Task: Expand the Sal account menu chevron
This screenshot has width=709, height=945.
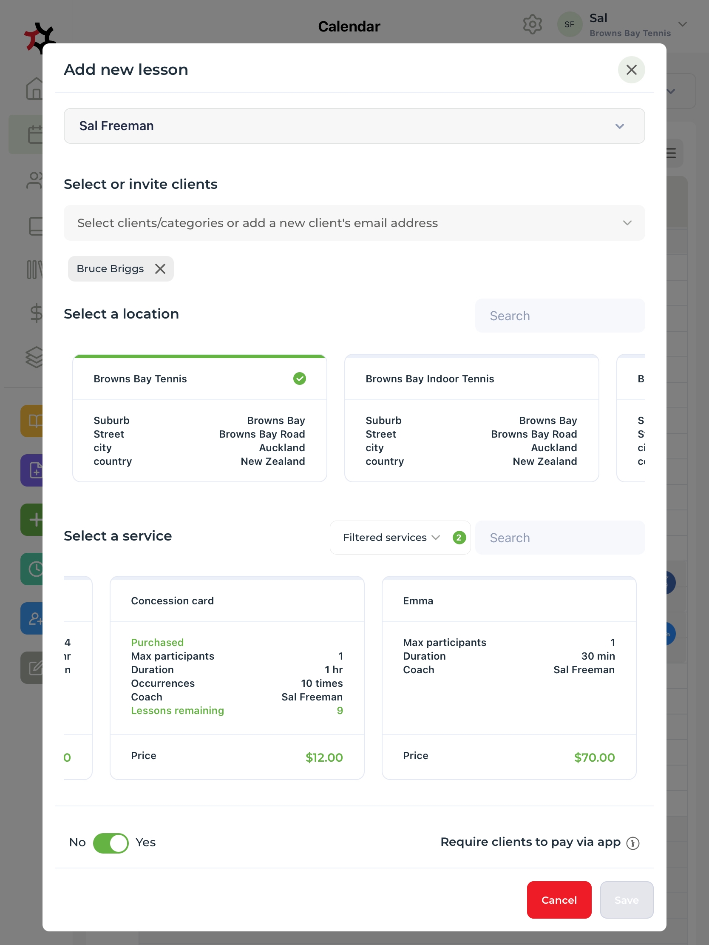Action: (x=683, y=24)
